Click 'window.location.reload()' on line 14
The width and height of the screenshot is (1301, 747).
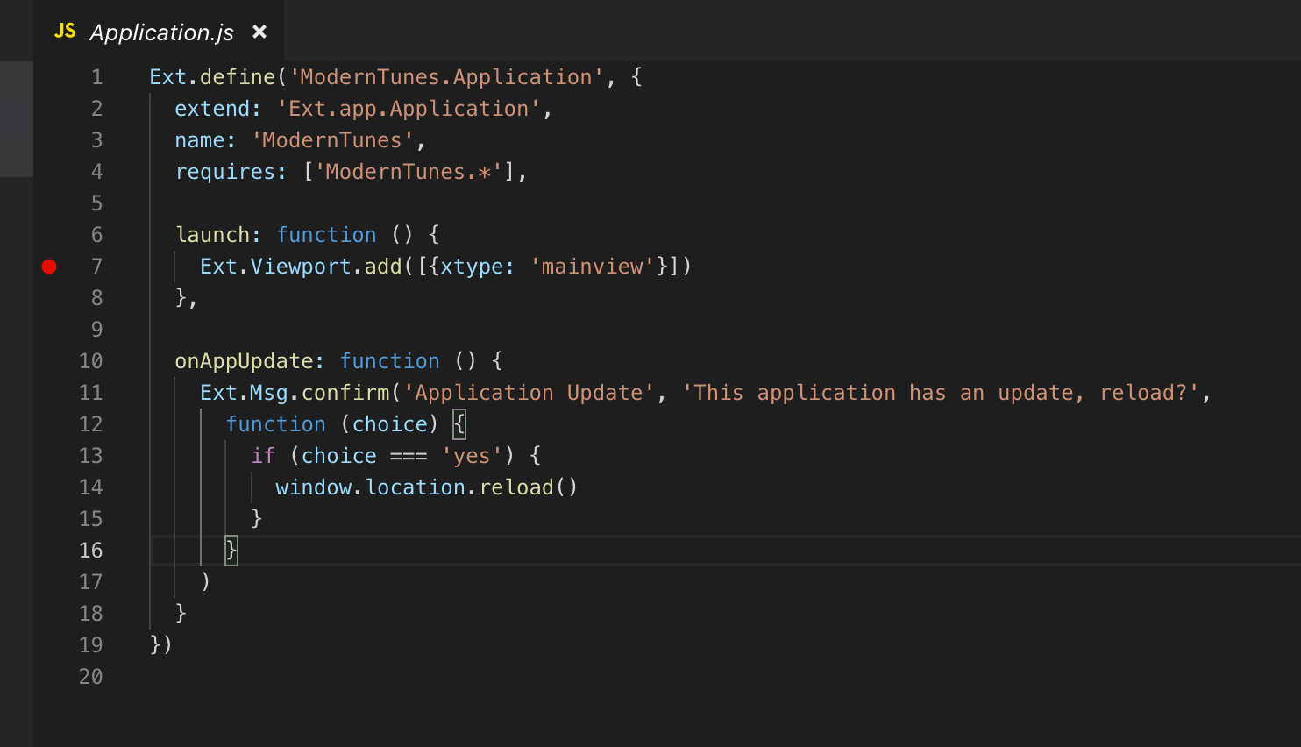(425, 487)
